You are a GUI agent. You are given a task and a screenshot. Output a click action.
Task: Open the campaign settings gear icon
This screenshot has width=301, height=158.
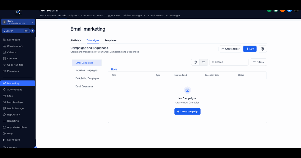pos(262,49)
